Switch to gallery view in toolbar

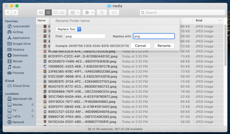(62, 12)
